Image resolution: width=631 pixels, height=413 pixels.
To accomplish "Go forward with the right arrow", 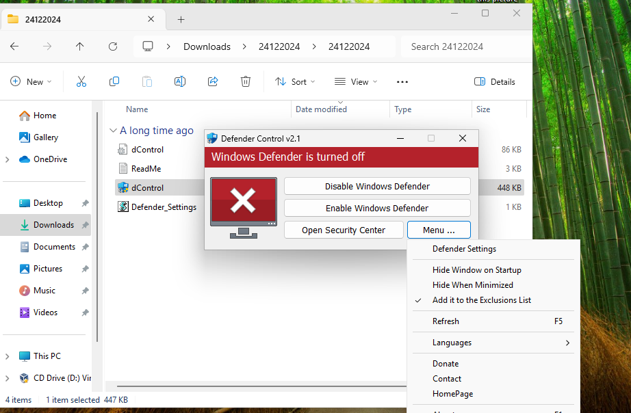I will pos(47,46).
